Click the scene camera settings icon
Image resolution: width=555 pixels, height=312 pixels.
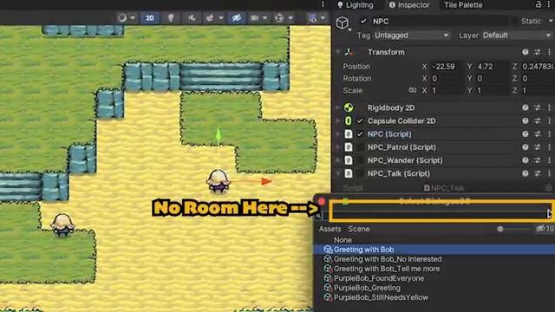[x=254, y=17]
